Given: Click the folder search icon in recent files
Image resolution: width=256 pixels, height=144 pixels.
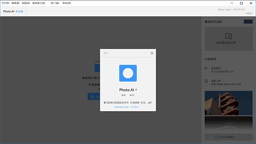Looking at the screenshot, I should (x=228, y=36).
